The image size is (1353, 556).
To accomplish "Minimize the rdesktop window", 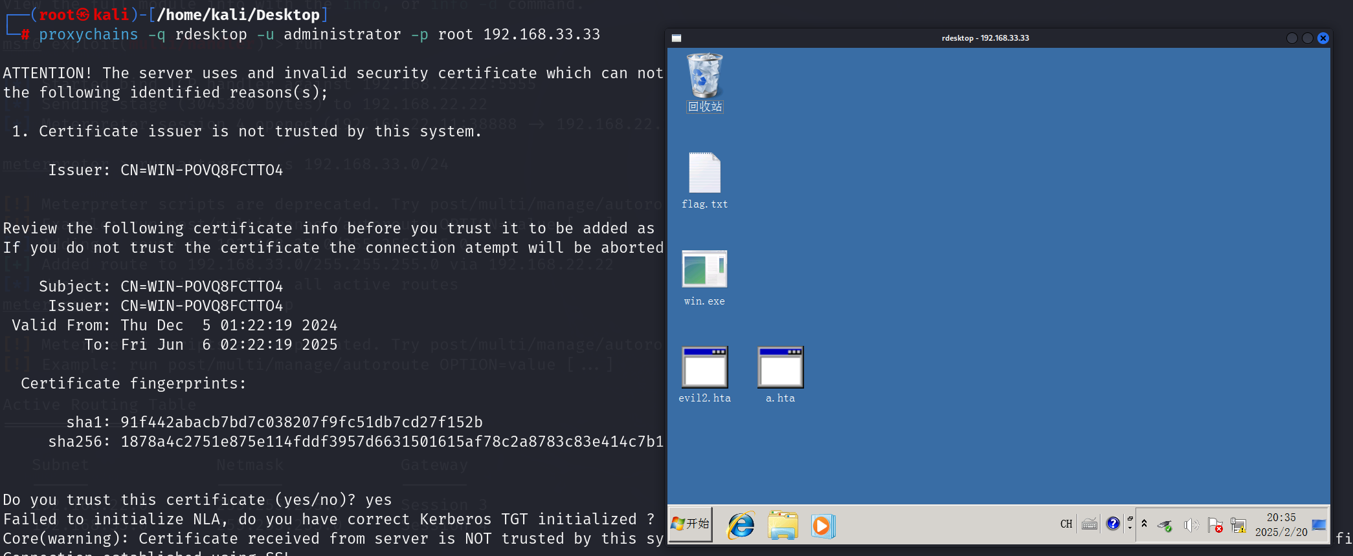I will [1292, 38].
